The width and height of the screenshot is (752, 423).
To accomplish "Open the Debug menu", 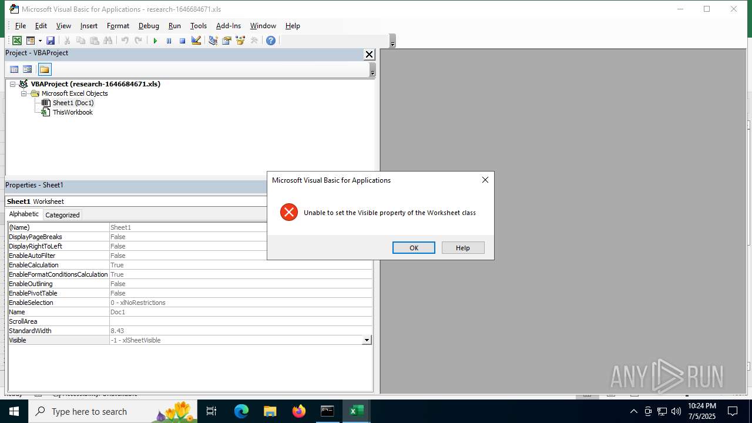I will pos(149,26).
